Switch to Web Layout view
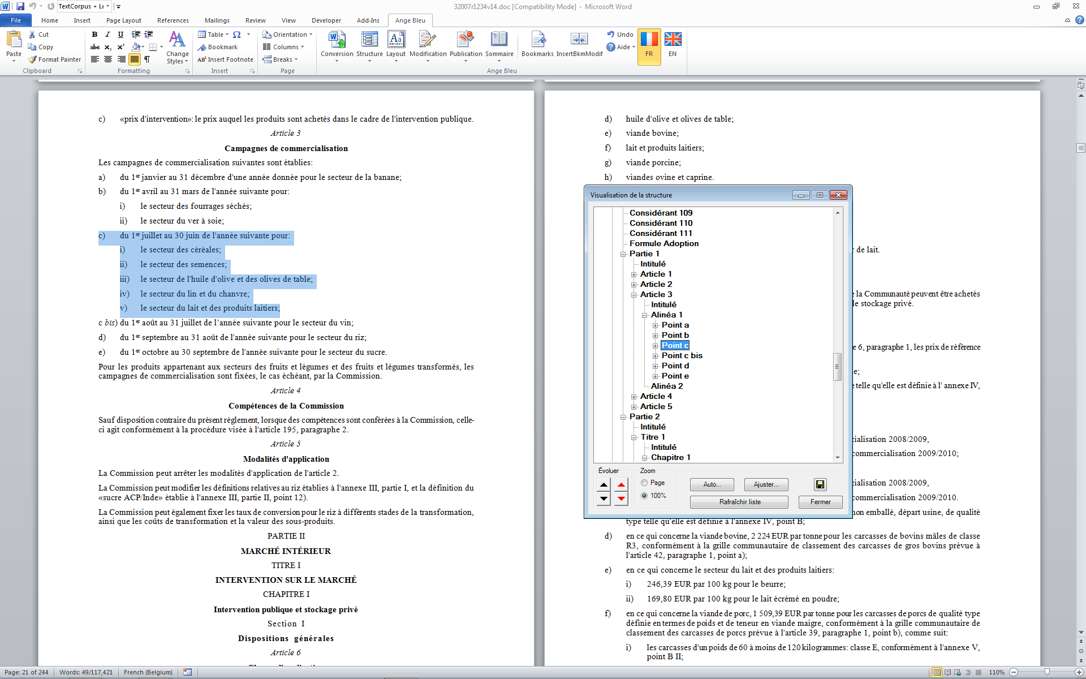1086x679 pixels. 958,672
